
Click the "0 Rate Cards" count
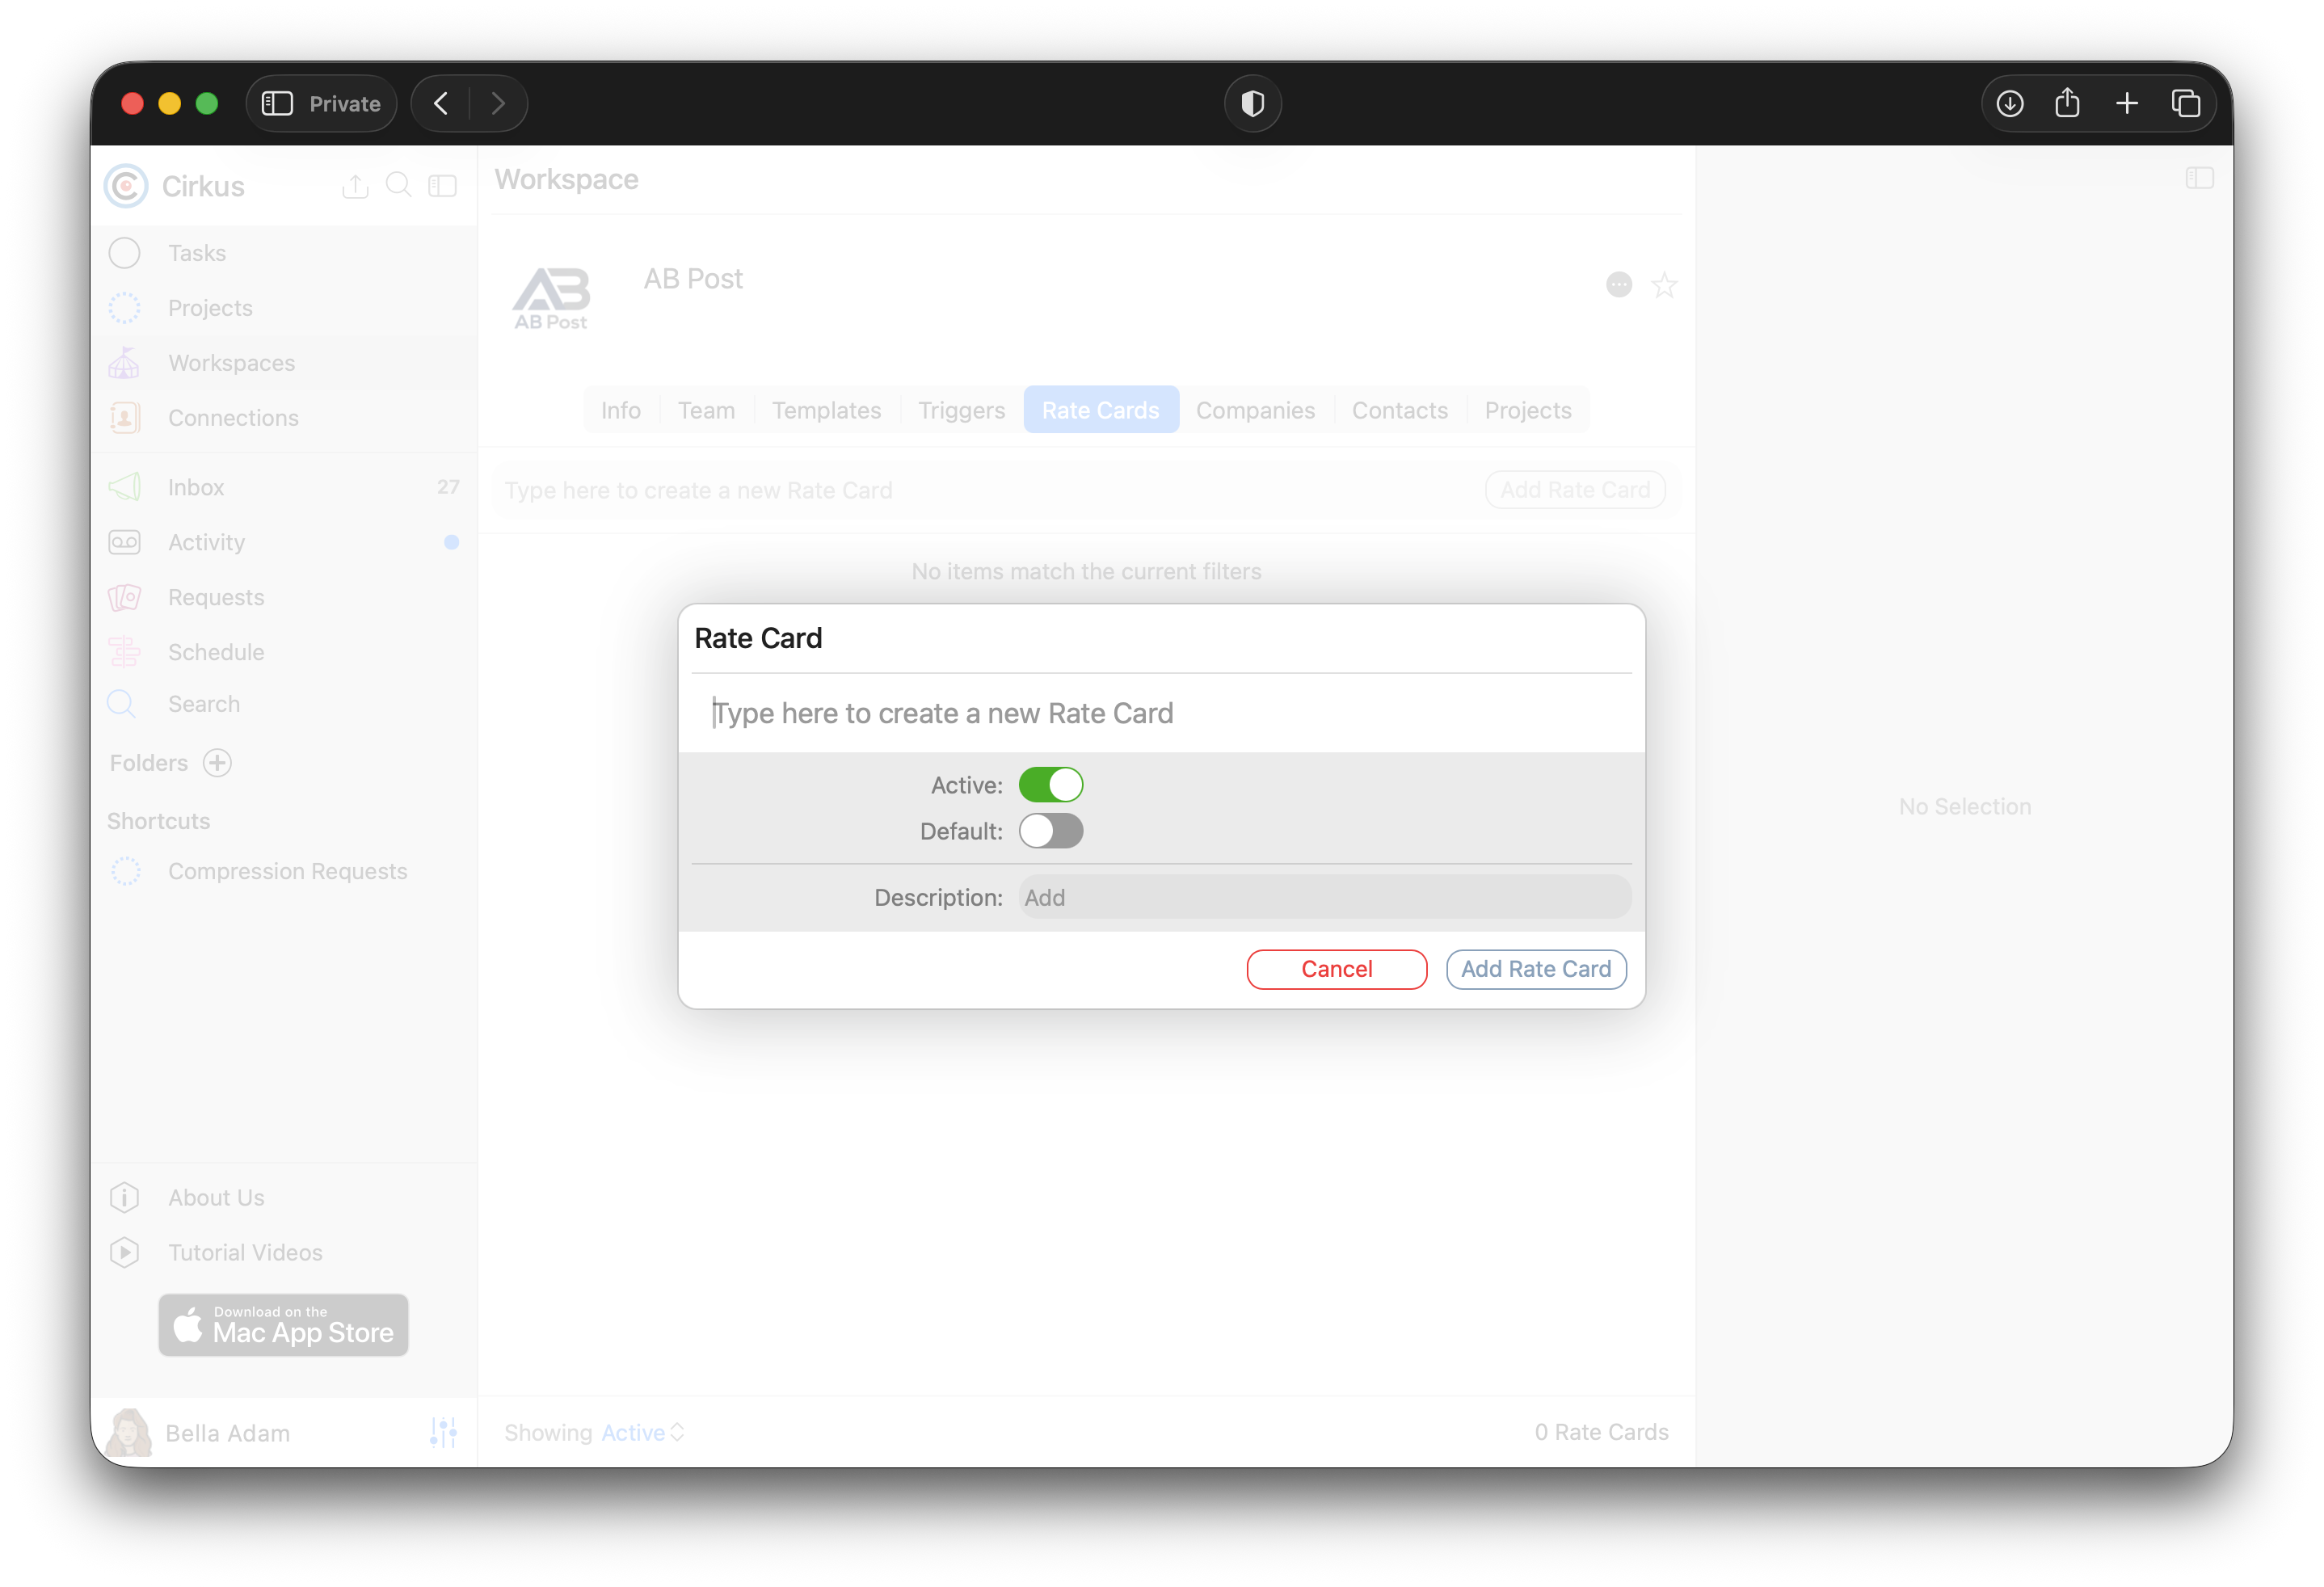1601,1433
